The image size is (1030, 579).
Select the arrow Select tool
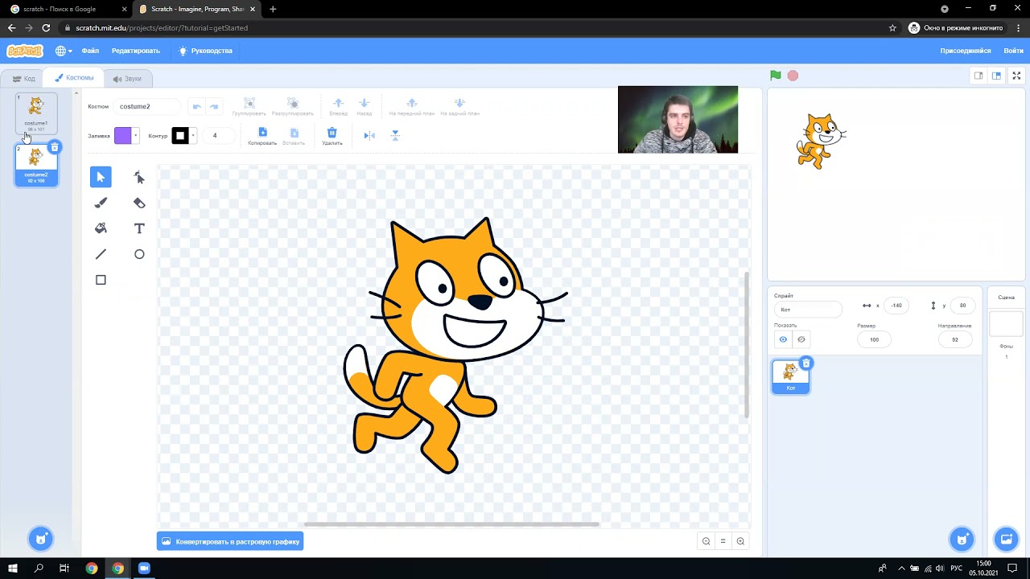[101, 177]
